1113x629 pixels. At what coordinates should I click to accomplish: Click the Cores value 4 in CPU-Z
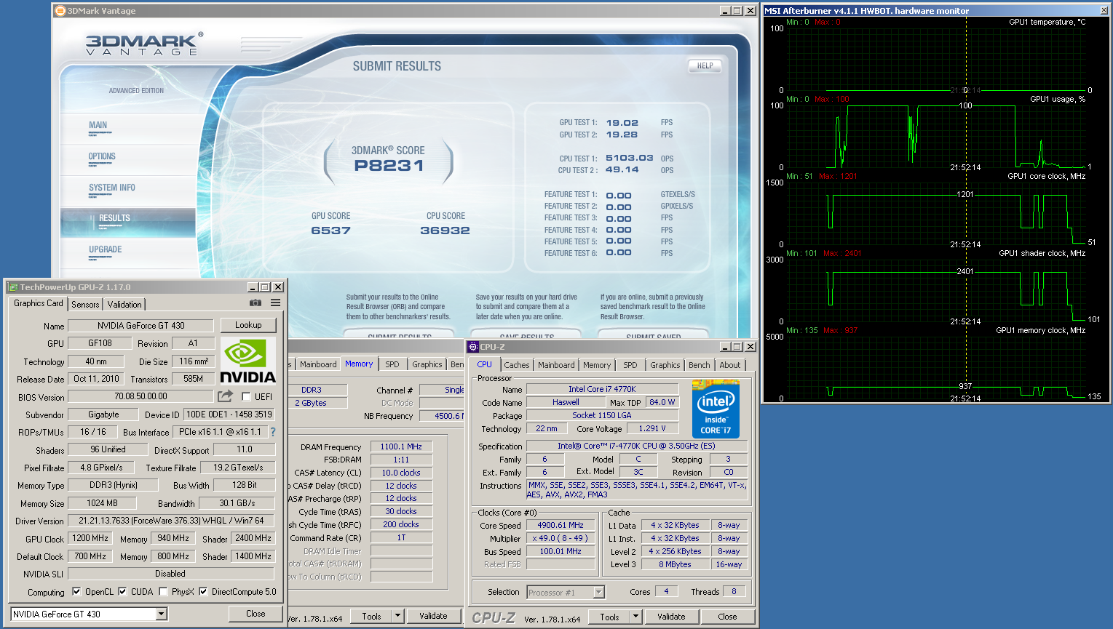(665, 592)
